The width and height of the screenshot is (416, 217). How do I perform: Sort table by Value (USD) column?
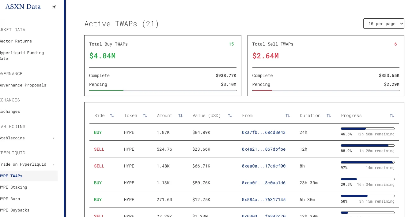pyautogui.click(x=230, y=116)
